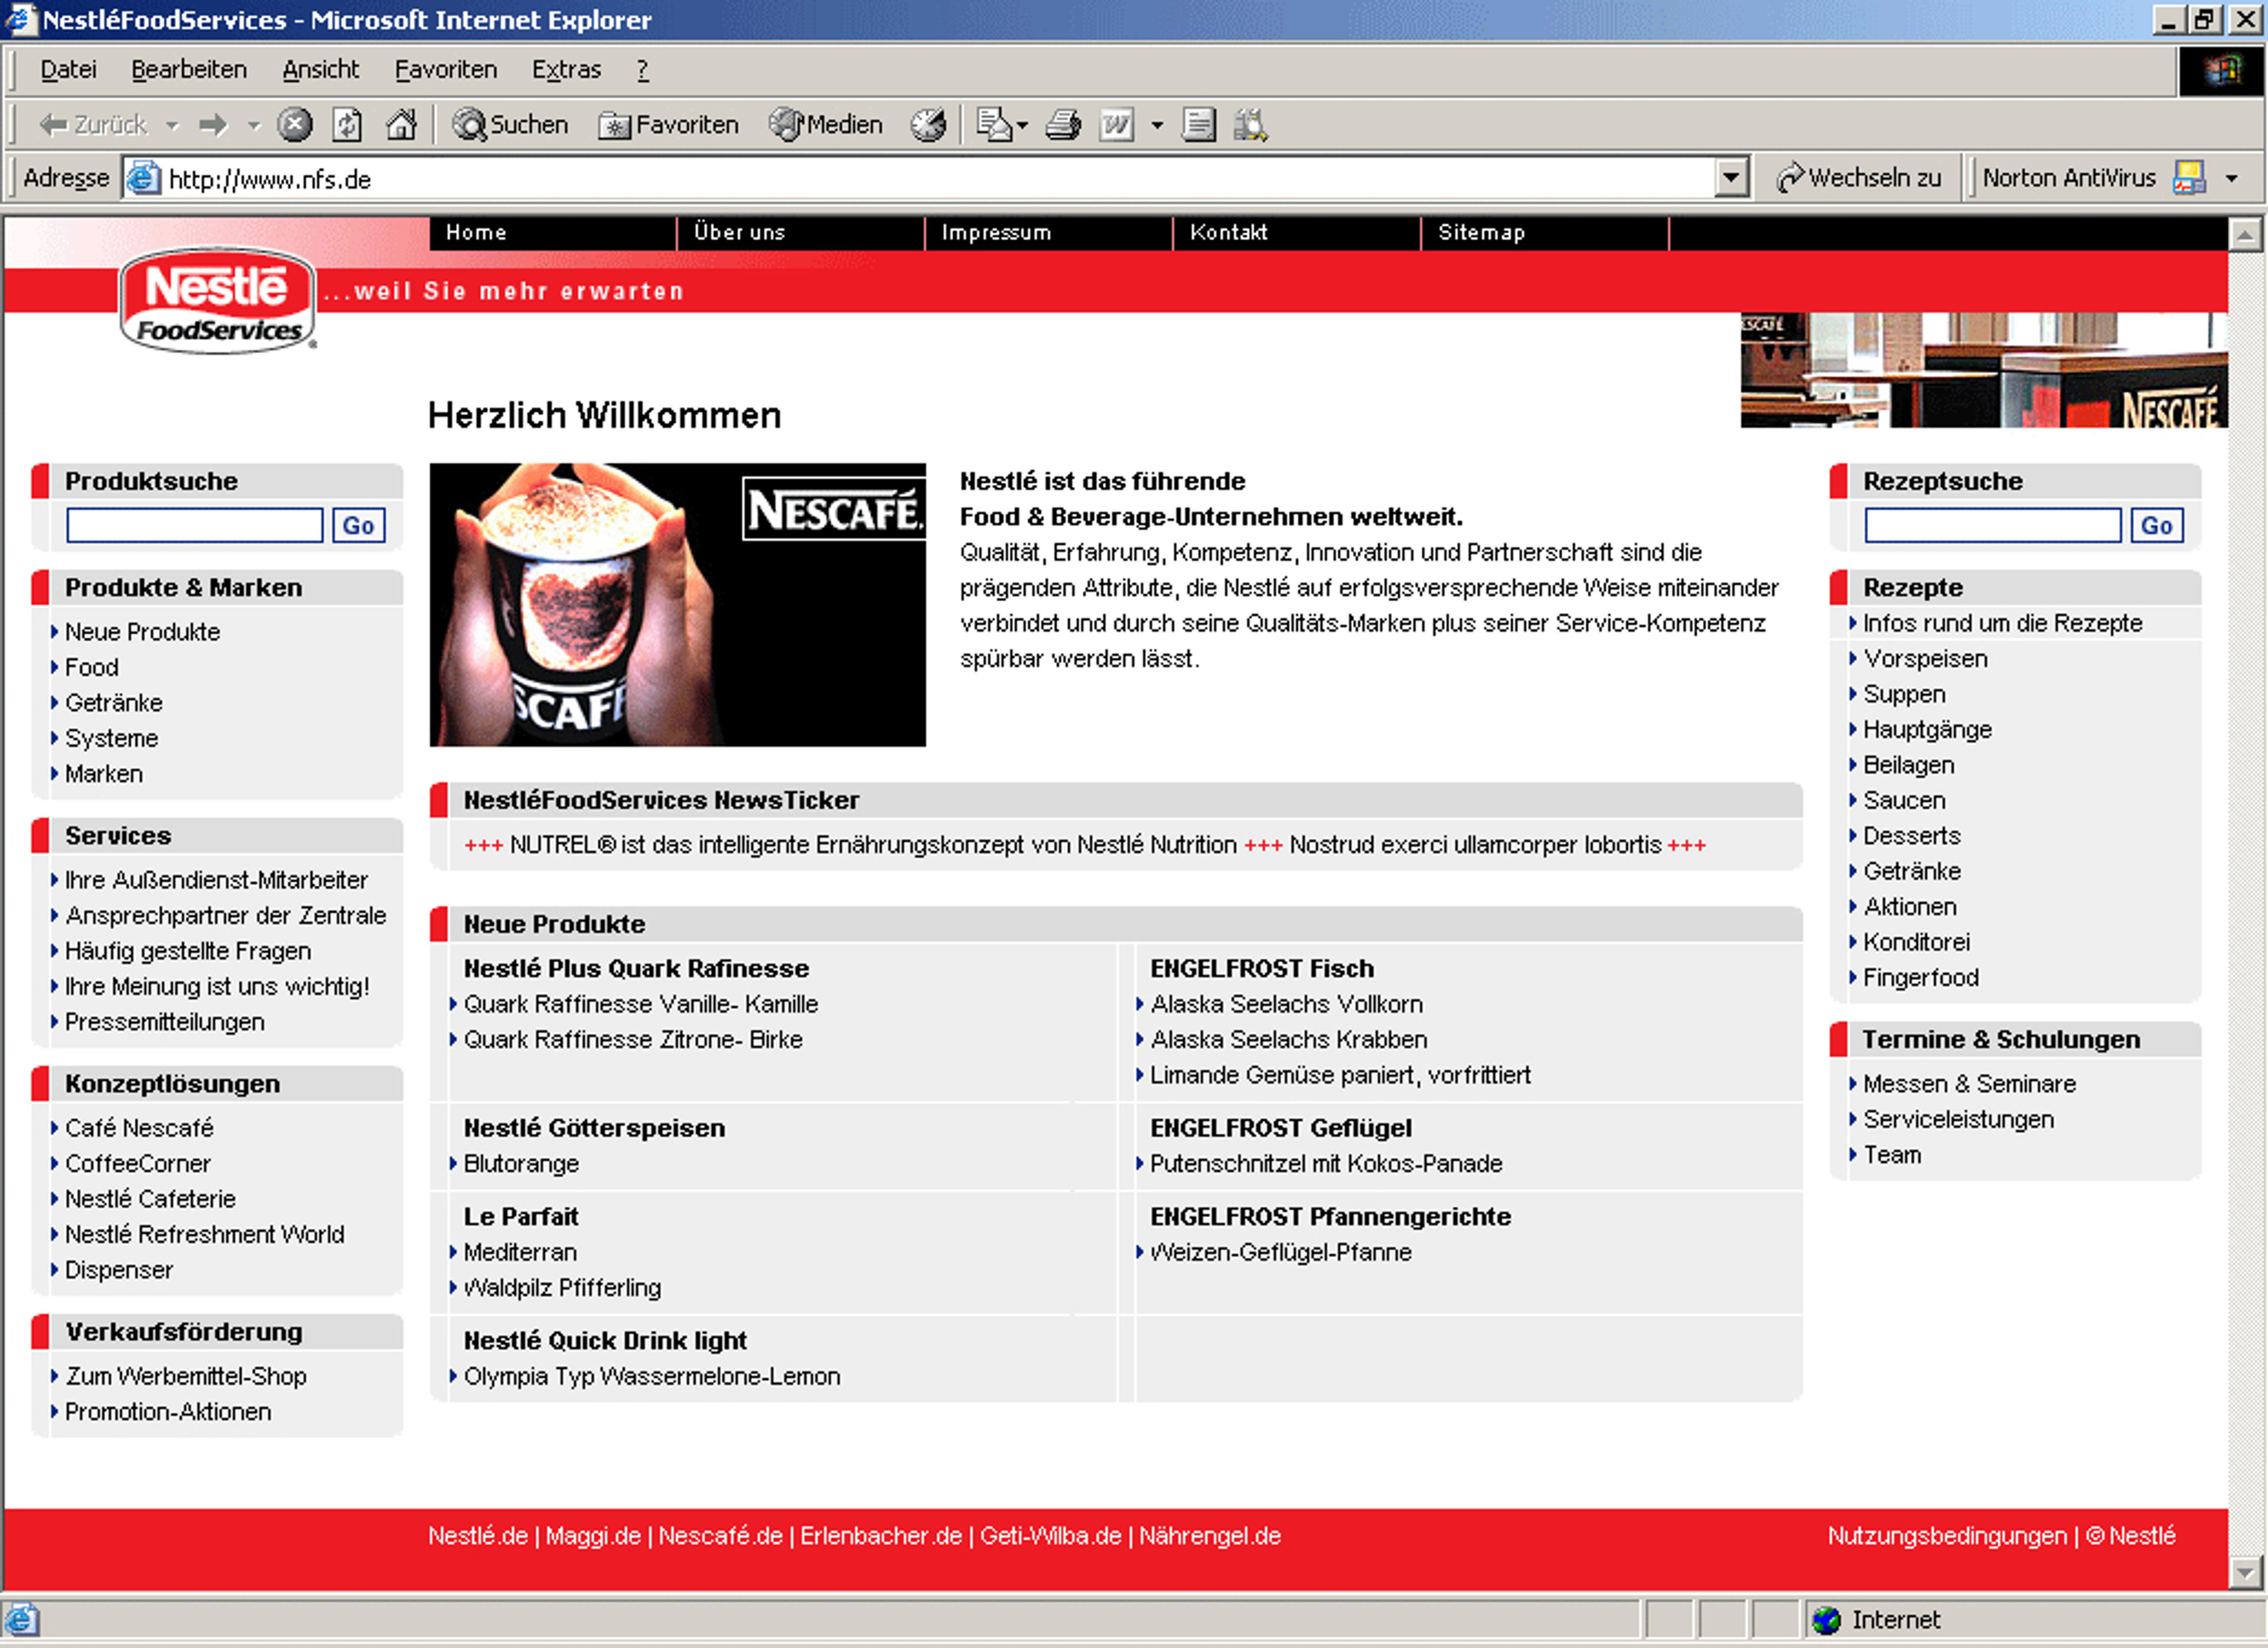Open the Back button history dropdown
2268x1648 pixels.
point(172,126)
